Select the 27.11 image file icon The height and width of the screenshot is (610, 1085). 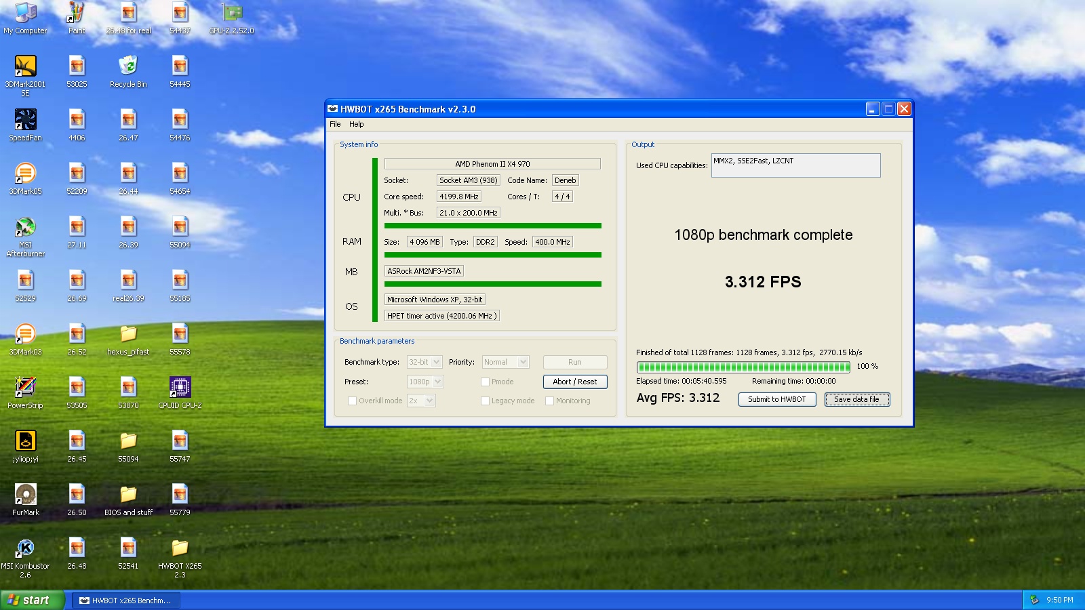77,232
